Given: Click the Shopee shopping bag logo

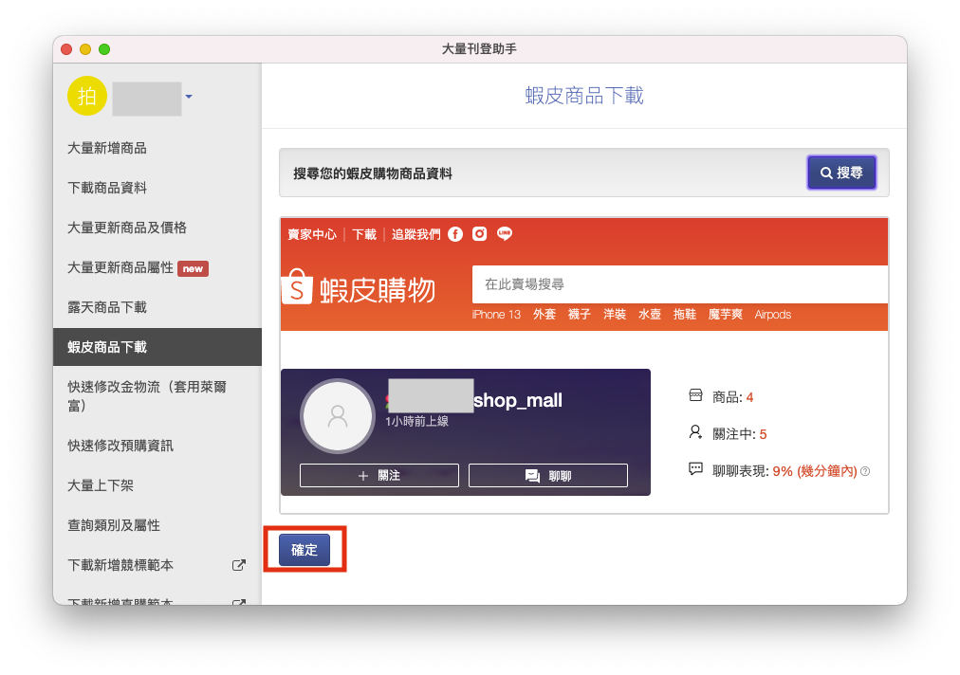Looking at the screenshot, I should [297, 288].
